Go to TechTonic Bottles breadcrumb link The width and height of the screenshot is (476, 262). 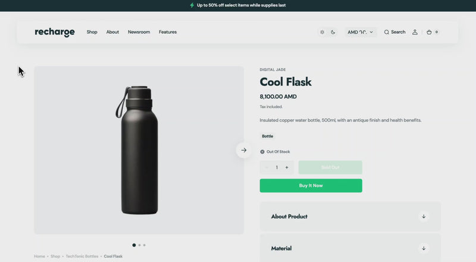[82, 256]
